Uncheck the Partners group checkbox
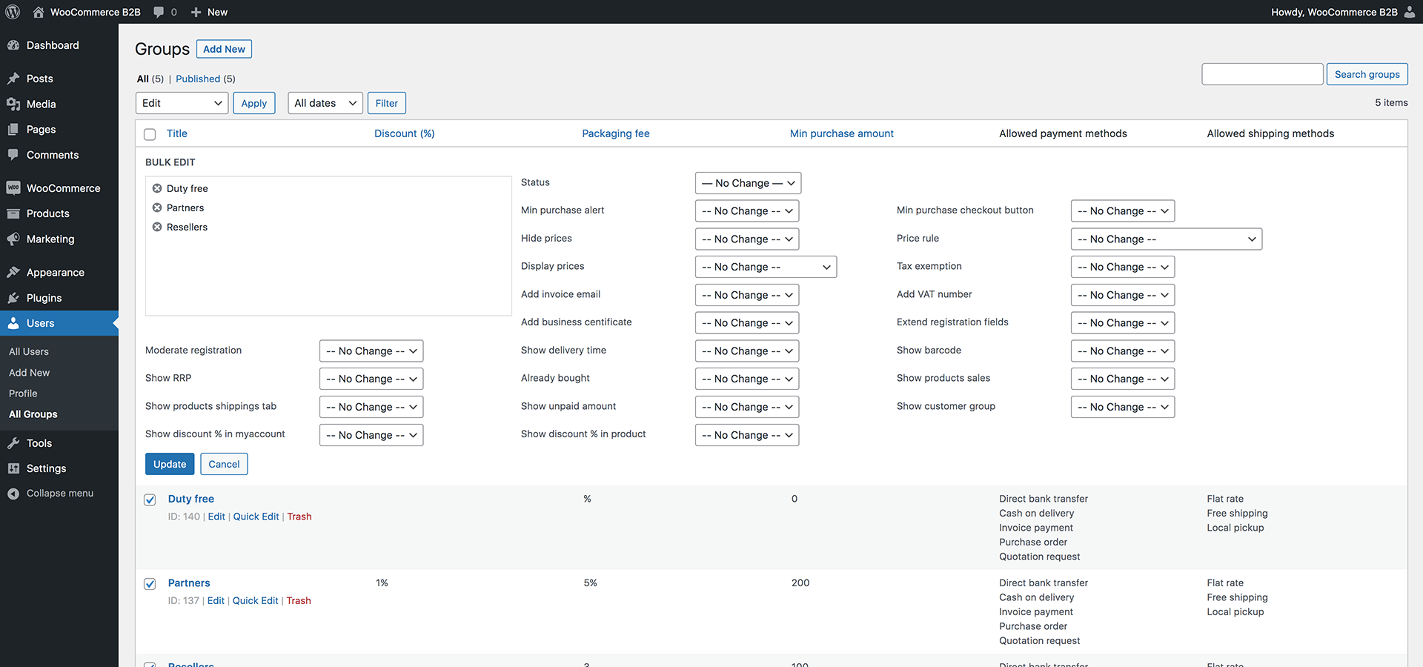Viewport: 1423px width, 667px height. click(x=150, y=584)
